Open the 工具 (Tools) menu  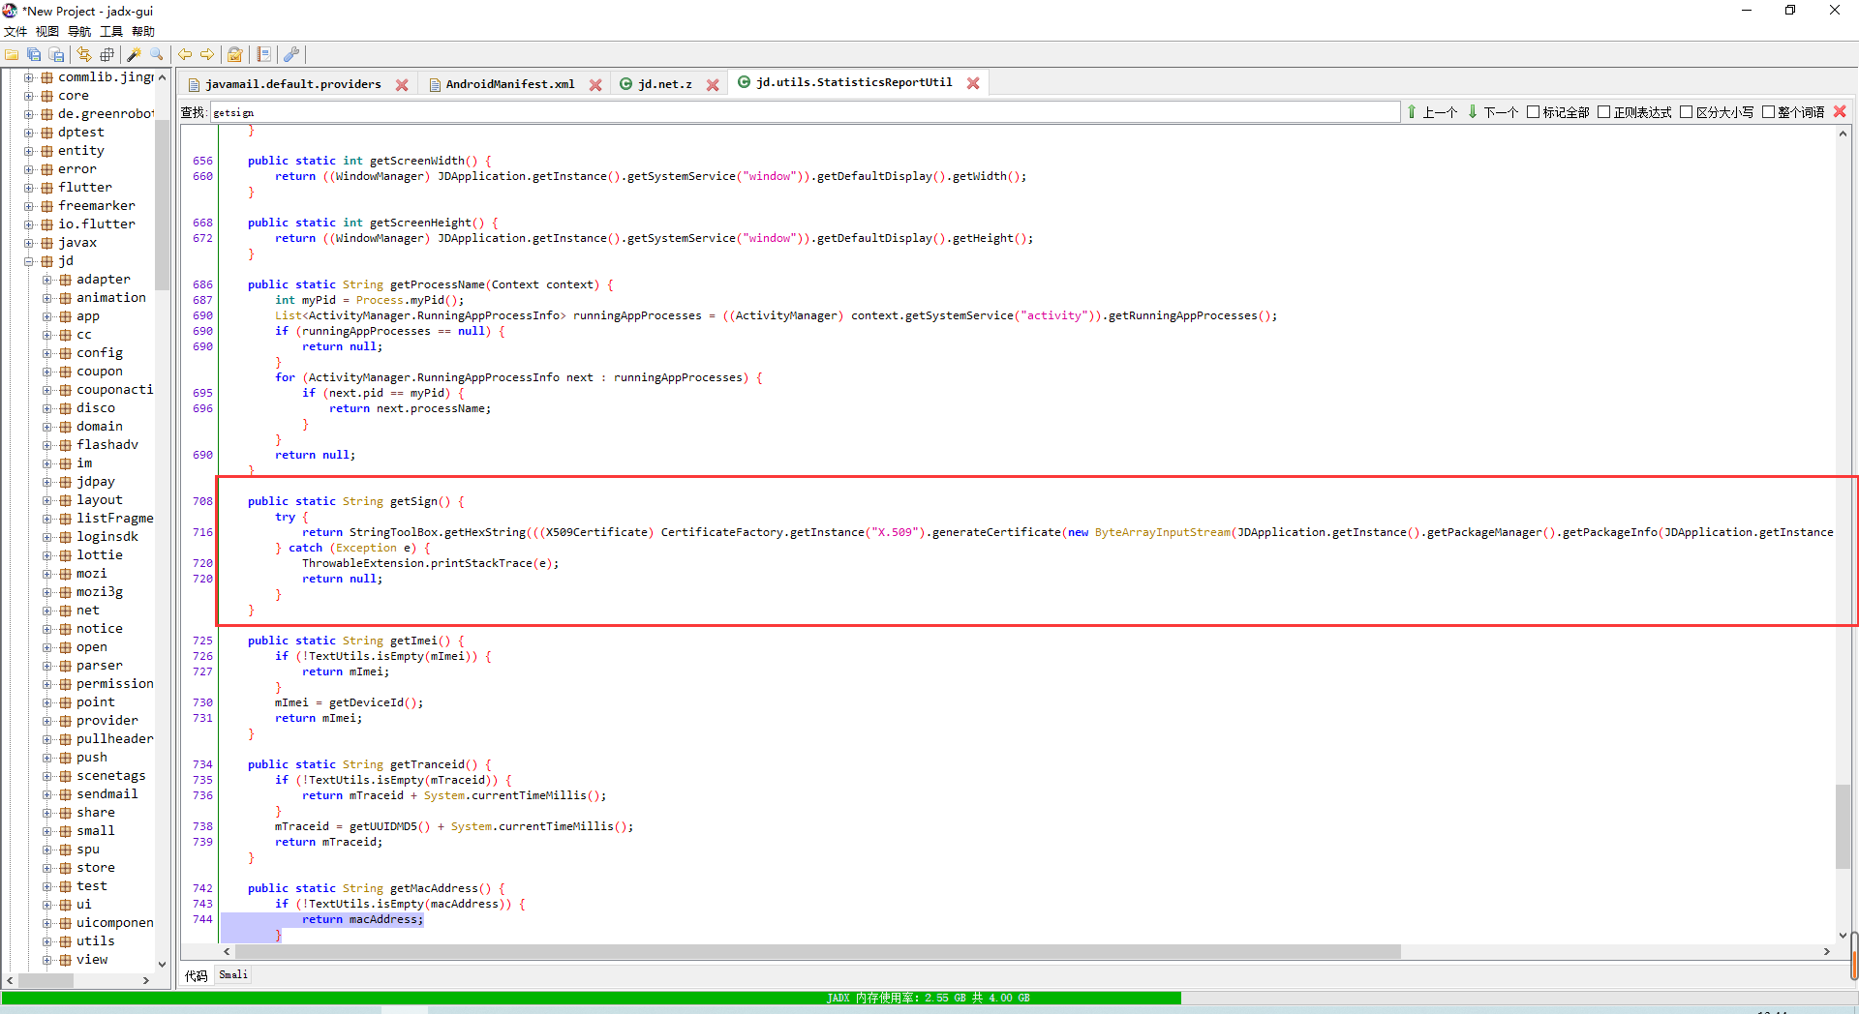[x=111, y=32]
